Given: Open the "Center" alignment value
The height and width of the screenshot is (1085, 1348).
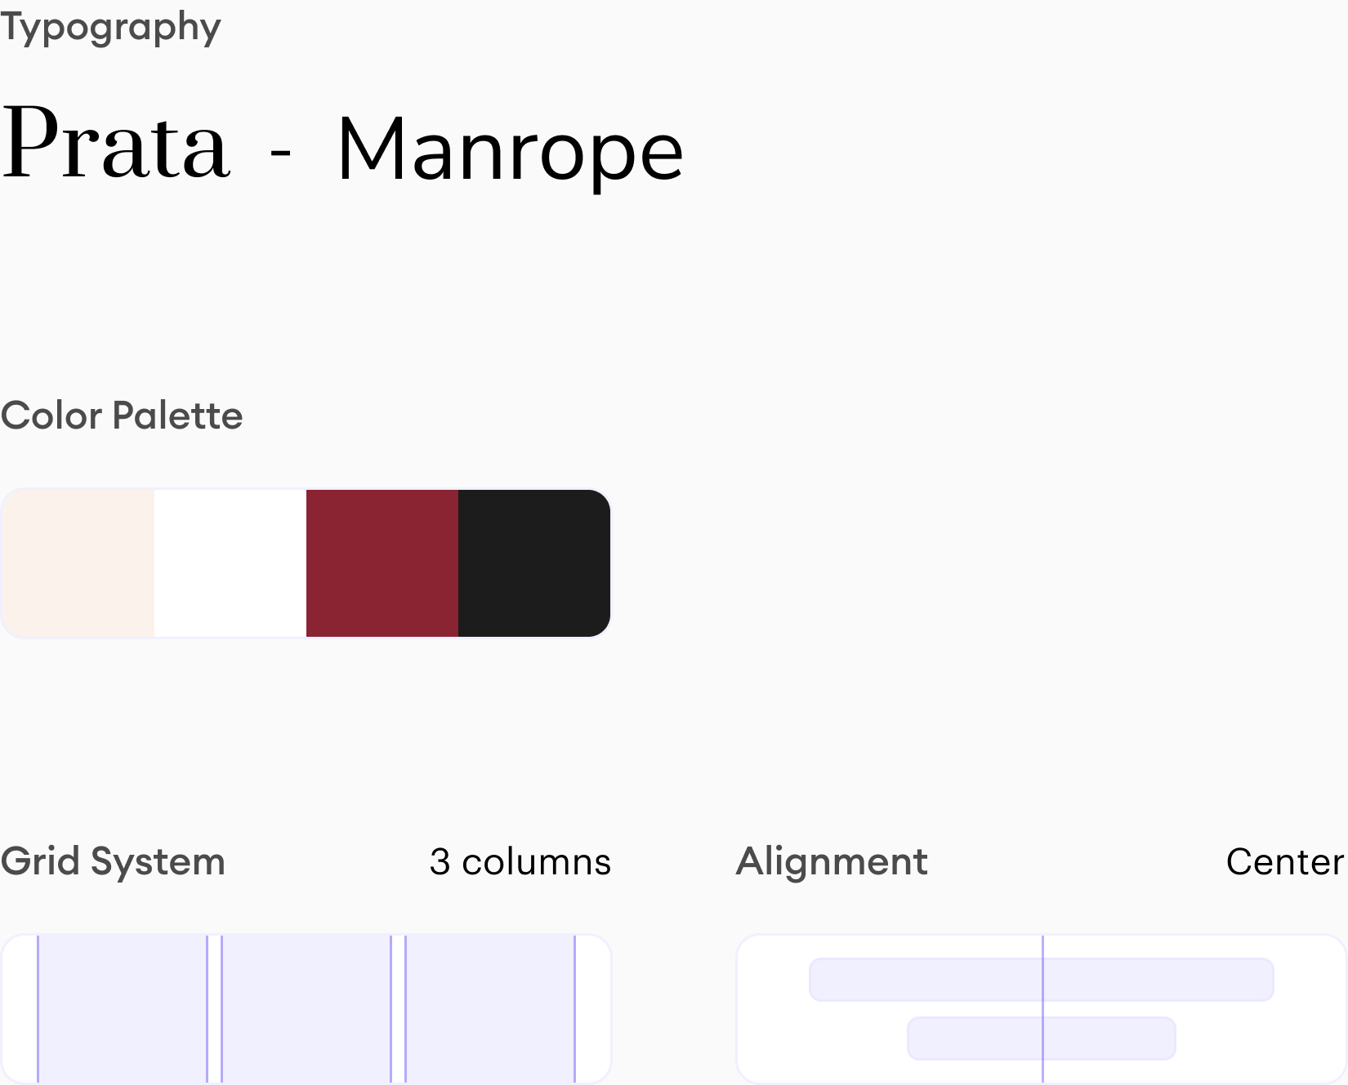Looking at the screenshot, I should [x=1284, y=862].
